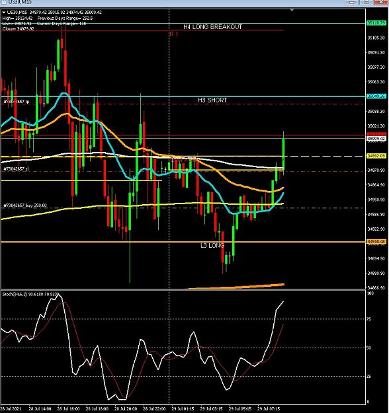The width and height of the screenshot is (389, 413).
Task: Expand the arrow beside US30,M15 symbol name
Action: tap(4, 12)
